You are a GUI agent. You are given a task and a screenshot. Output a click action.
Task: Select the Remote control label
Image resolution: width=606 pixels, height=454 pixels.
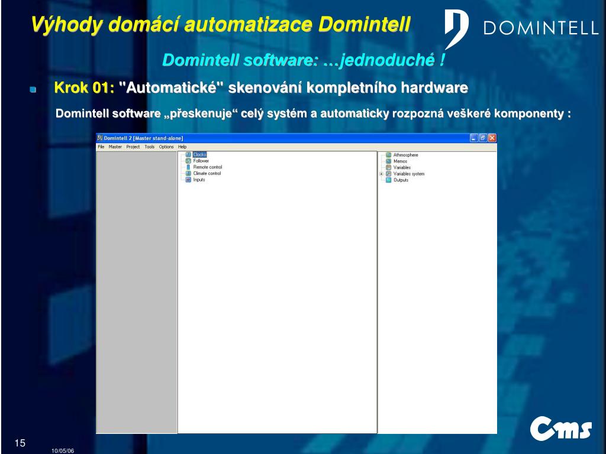click(x=208, y=167)
